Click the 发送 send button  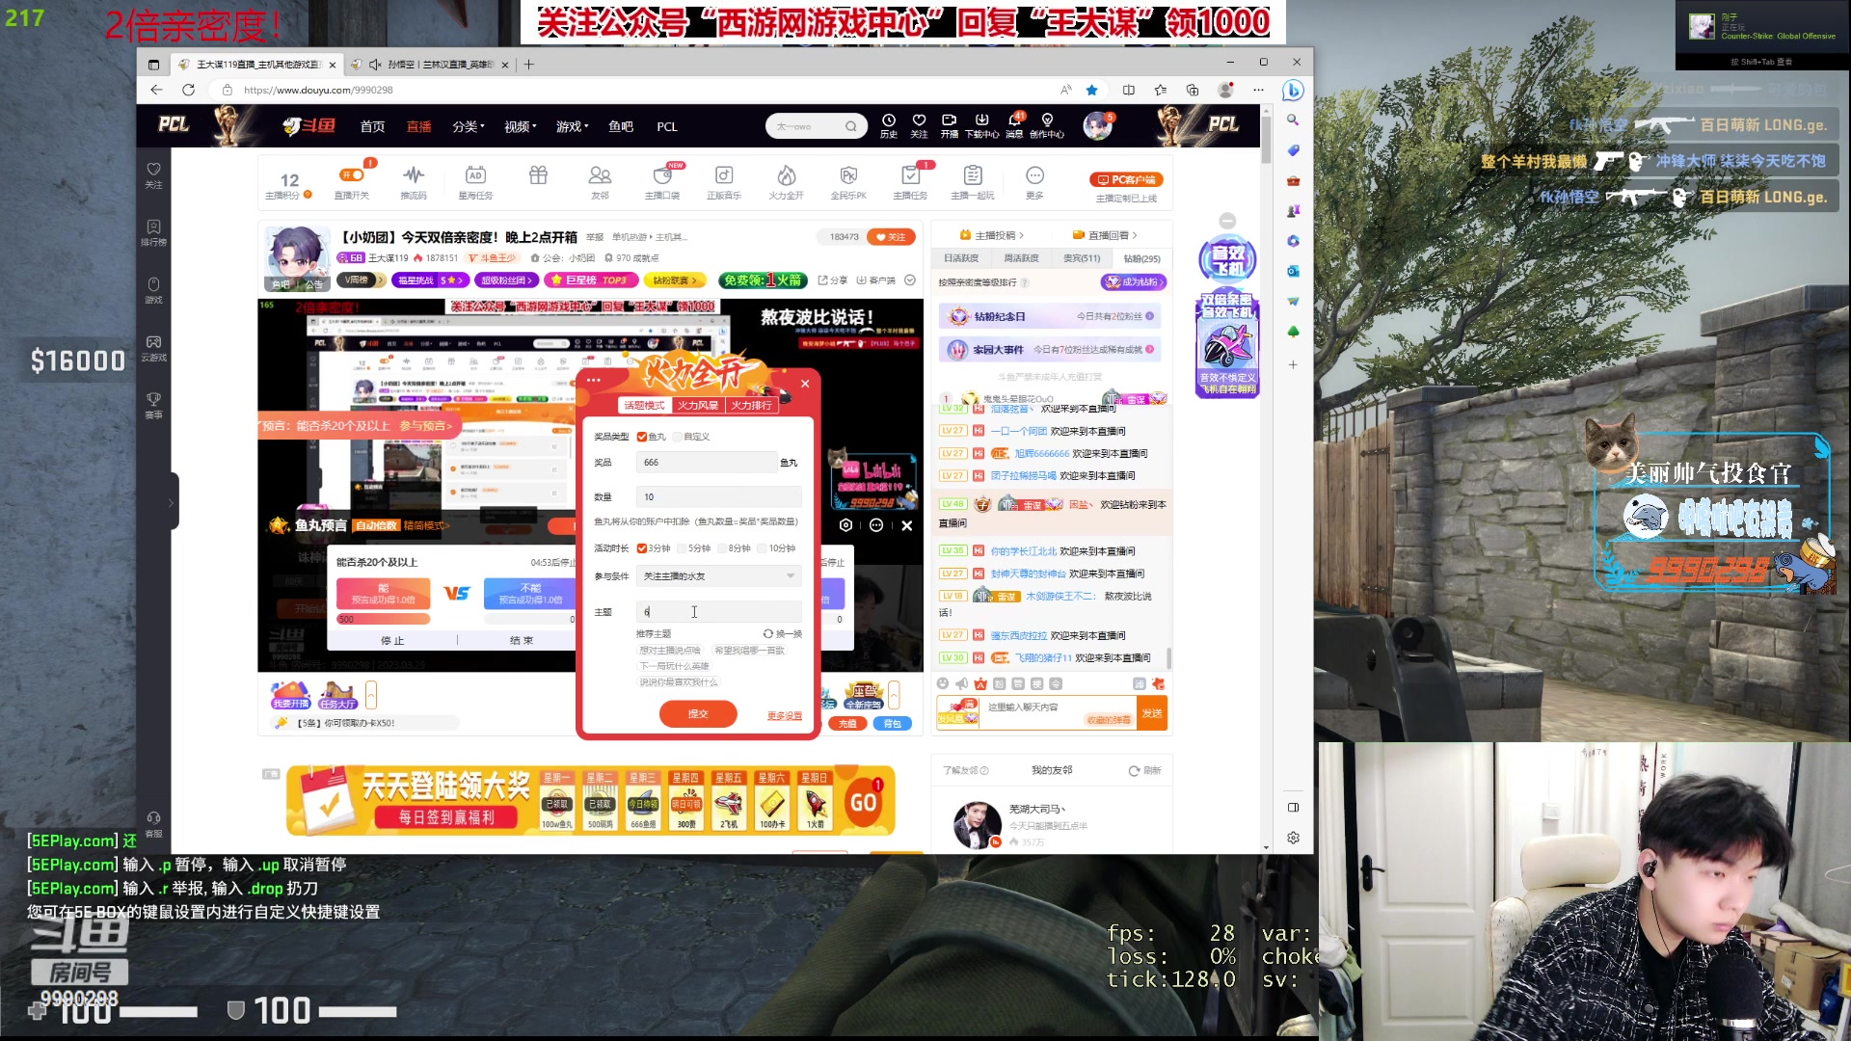pyautogui.click(x=1152, y=713)
